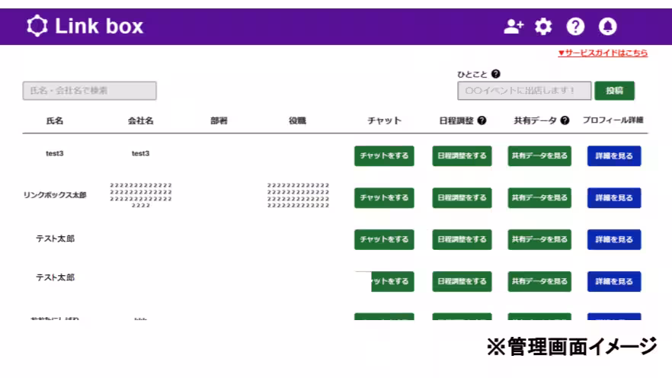Click the add user icon in header
The image size is (672, 378).
coord(514,27)
